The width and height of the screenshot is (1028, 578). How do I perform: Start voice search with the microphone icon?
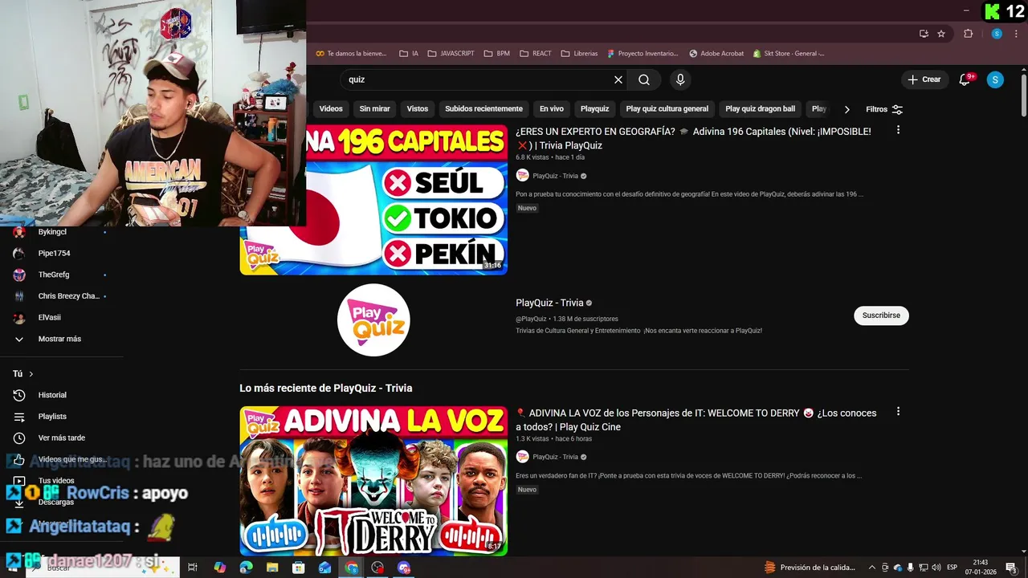(680, 79)
